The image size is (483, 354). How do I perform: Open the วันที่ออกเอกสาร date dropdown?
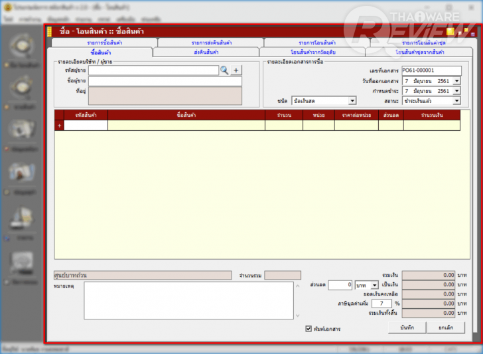coord(456,81)
